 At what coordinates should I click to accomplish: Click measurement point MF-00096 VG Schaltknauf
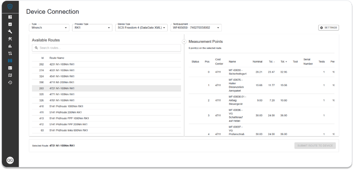(x=236, y=116)
